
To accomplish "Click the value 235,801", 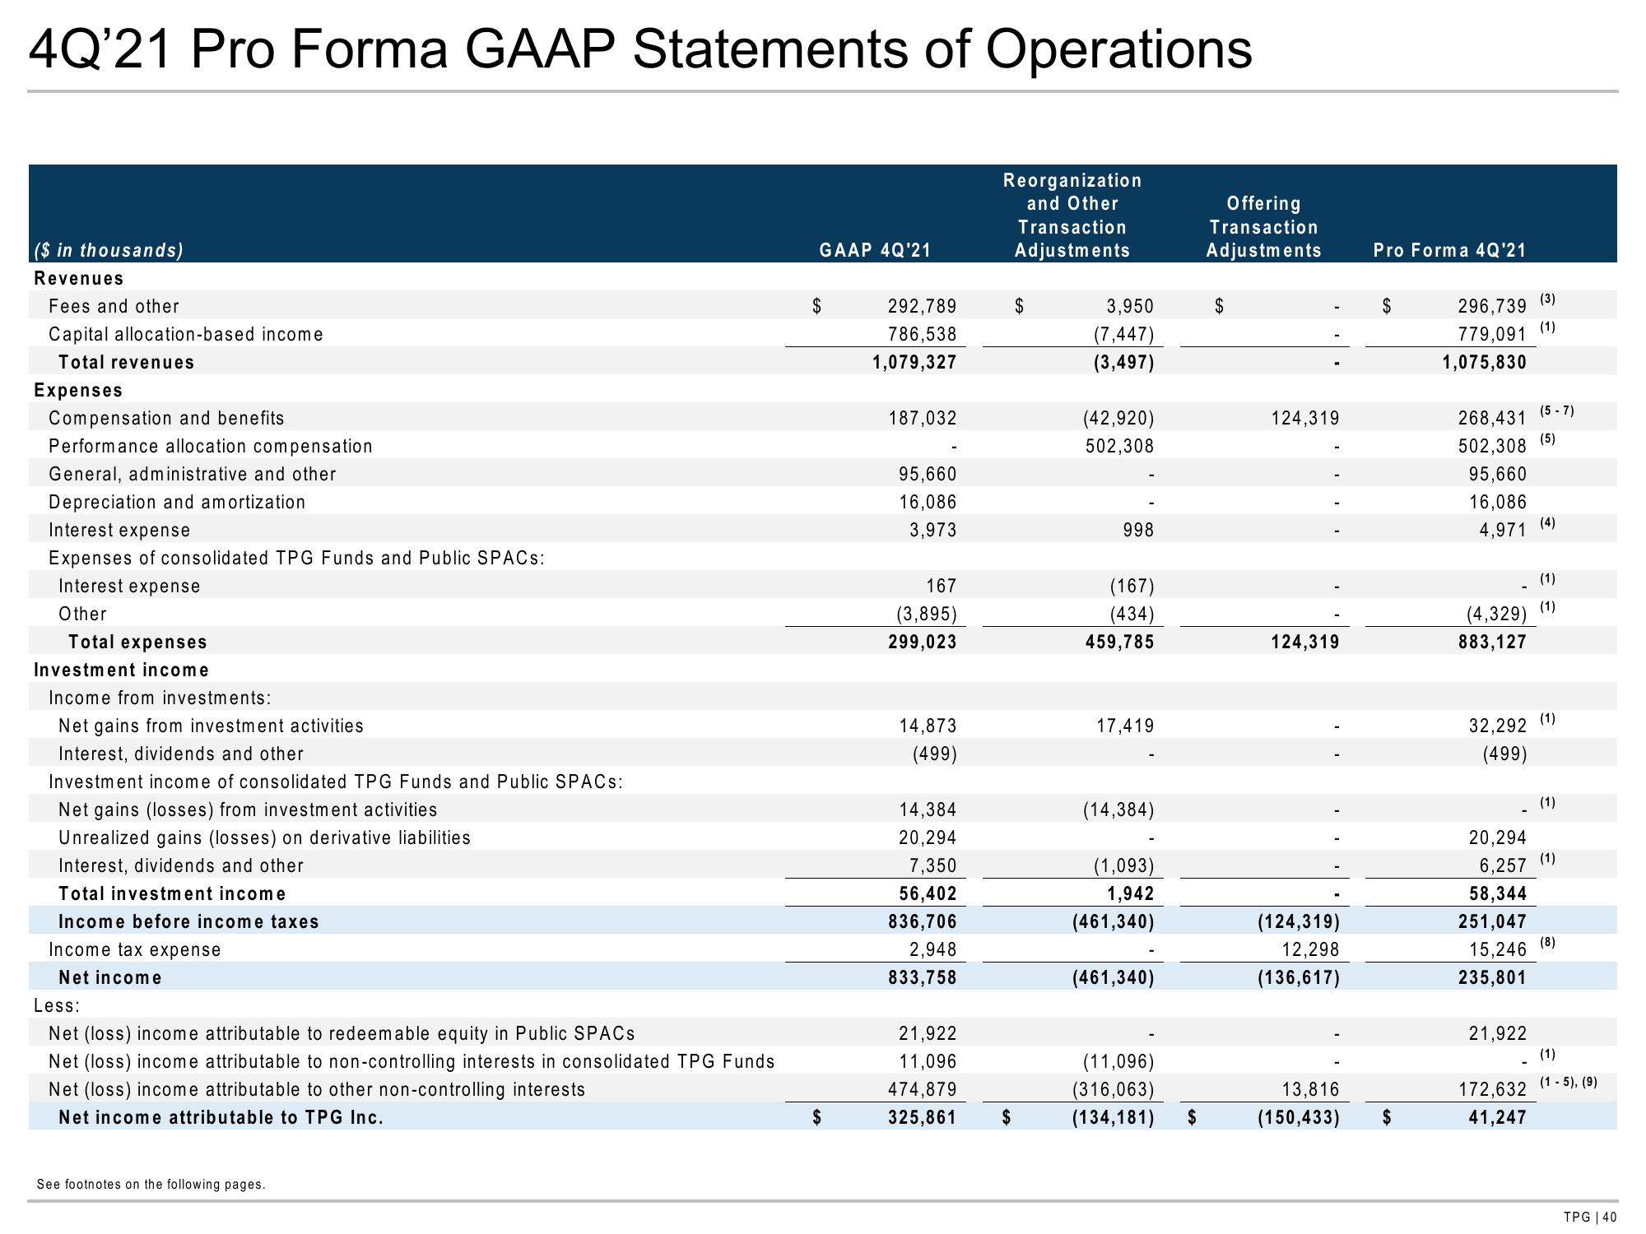I will click(1492, 977).
